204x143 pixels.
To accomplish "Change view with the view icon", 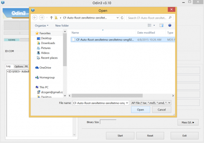I will point(149,25).
